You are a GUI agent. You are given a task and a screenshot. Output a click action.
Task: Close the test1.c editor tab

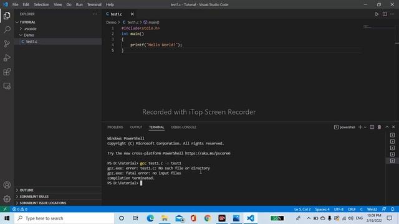coord(132,14)
